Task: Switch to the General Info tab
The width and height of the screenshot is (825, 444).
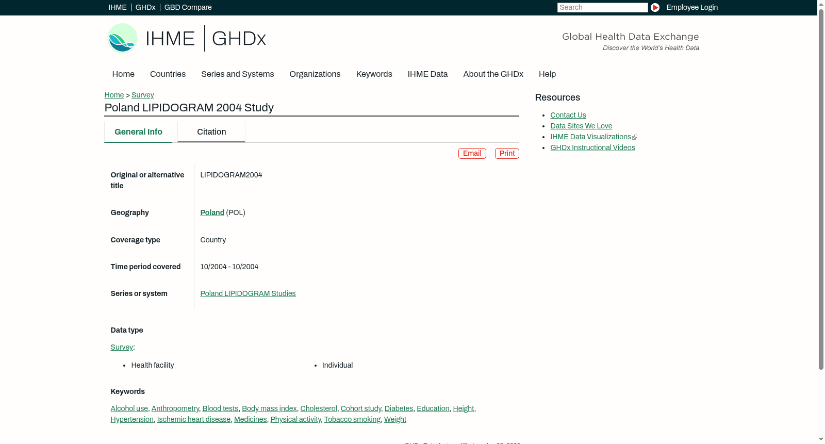Action: pos(138,132)
